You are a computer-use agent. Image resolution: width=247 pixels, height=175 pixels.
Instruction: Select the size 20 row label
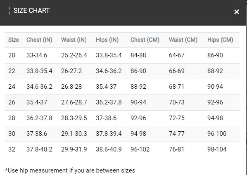pos(12,55)
